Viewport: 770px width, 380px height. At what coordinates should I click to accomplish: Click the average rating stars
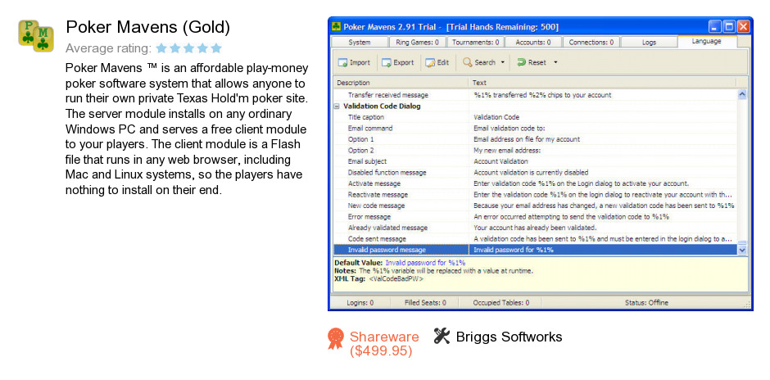pos(189,48)
